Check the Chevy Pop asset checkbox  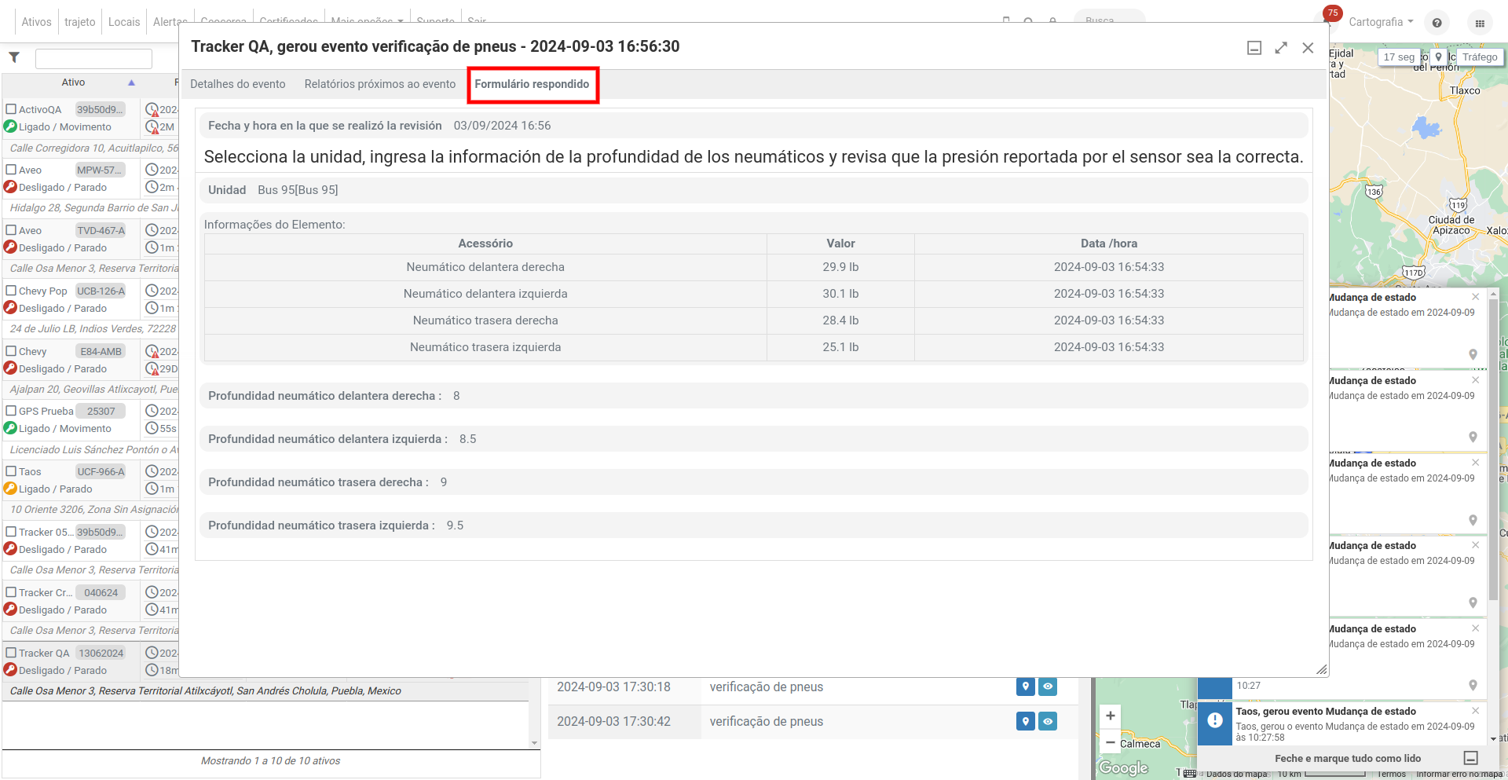coord(11,291)
